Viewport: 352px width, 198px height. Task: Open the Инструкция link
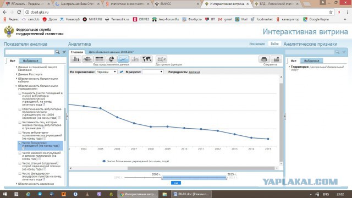257,44
